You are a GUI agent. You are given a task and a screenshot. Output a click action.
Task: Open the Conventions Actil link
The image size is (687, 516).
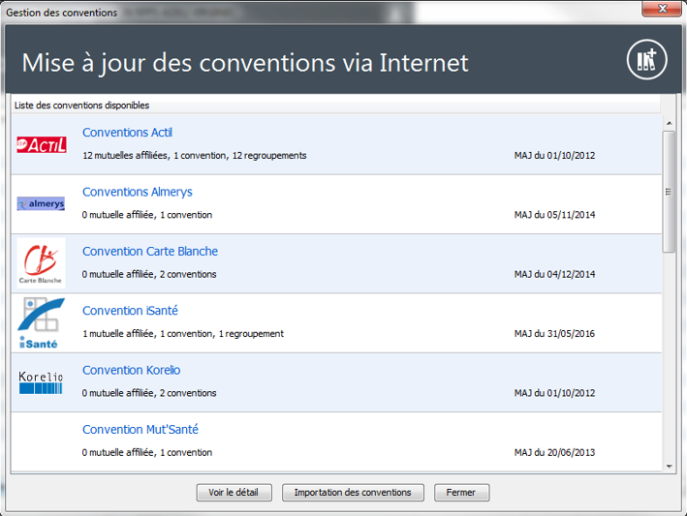(x=127, y=133)
